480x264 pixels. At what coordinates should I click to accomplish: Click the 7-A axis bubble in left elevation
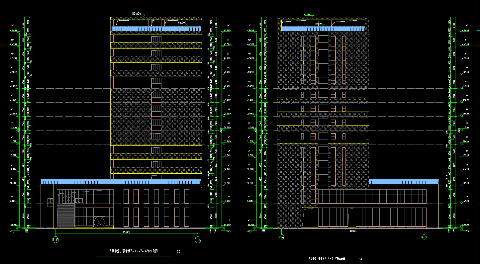pos(198,239)
